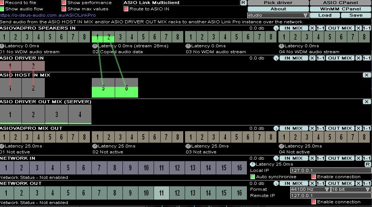Click the Remote IP input field
Viewport: 372px width, 207px height.
tap(331, 196)
